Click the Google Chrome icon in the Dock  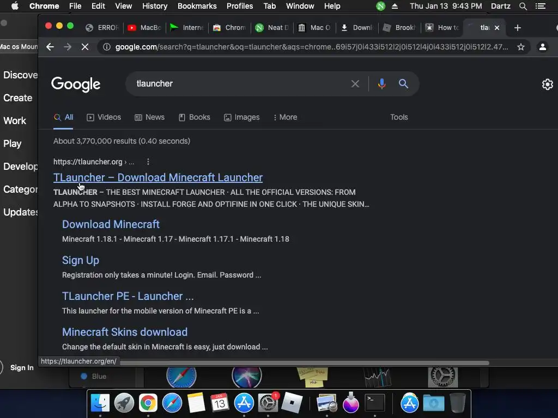tap(148, 403)
